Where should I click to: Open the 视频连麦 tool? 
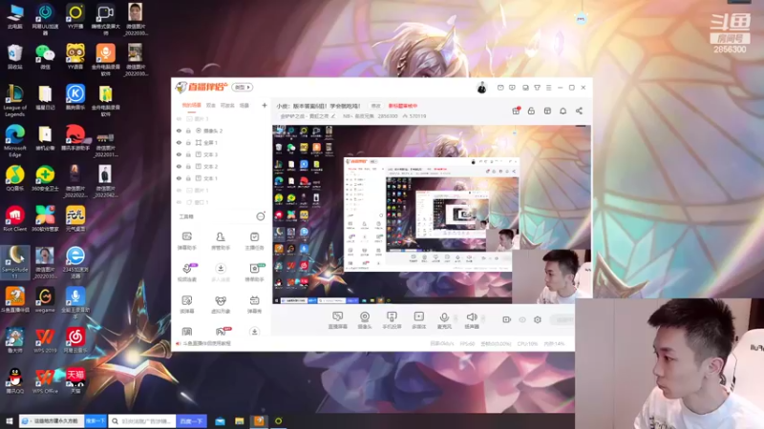tap(187, 273)
